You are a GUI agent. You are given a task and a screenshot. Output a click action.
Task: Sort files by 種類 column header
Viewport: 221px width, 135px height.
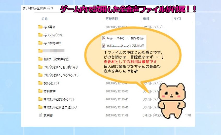(146, 19)
